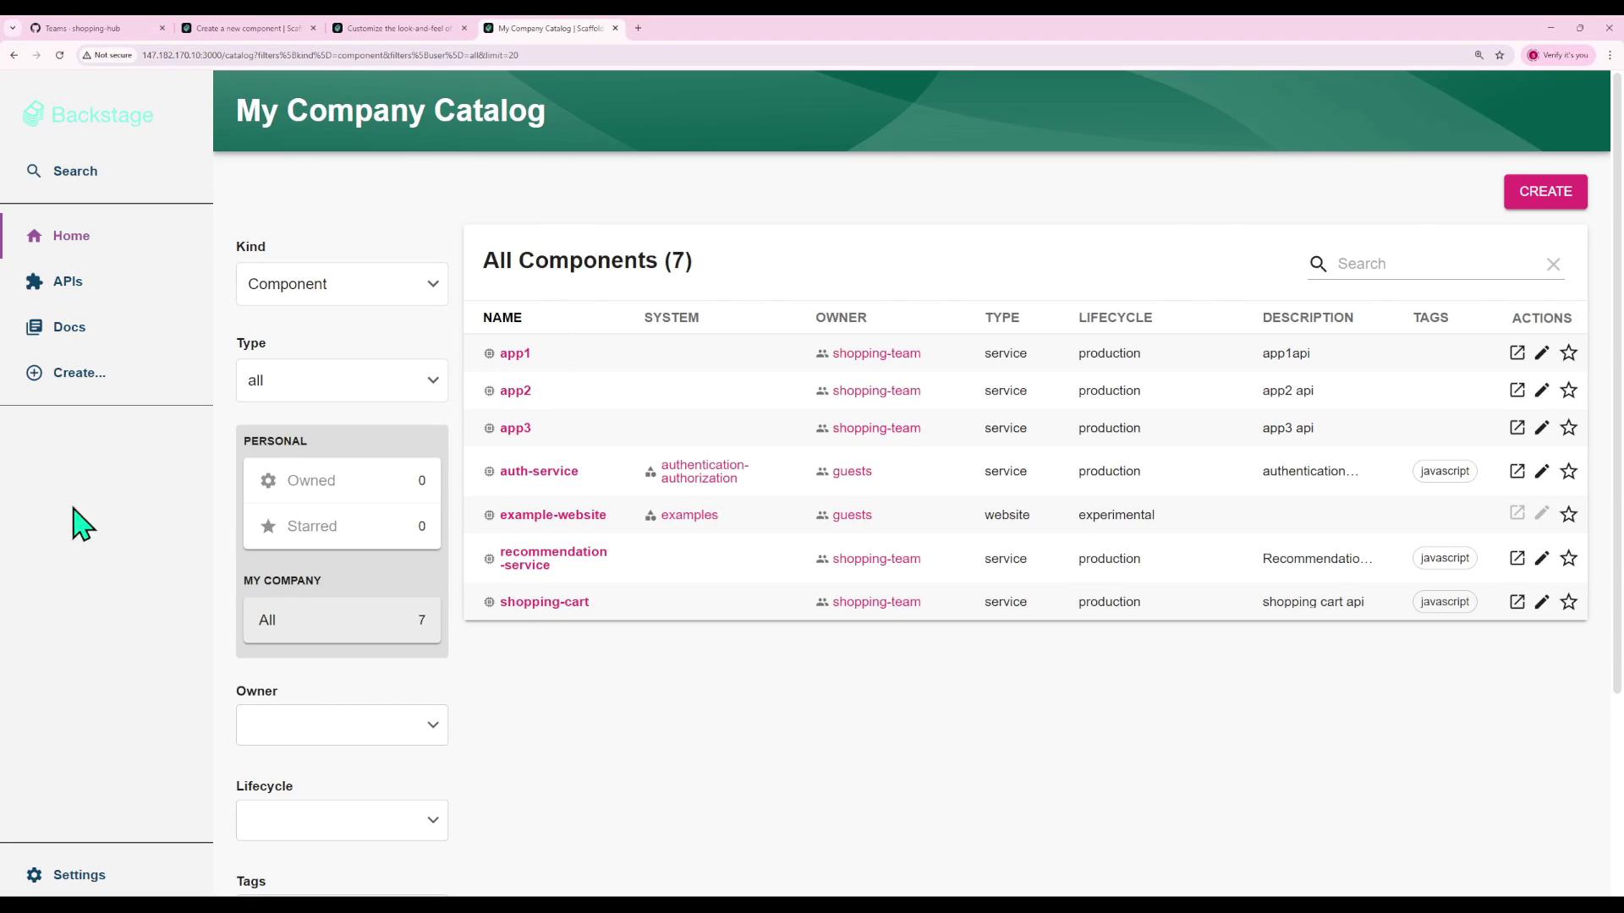Open the auth-service component link
Screen dimensions: 1624x913
point(539,471)
